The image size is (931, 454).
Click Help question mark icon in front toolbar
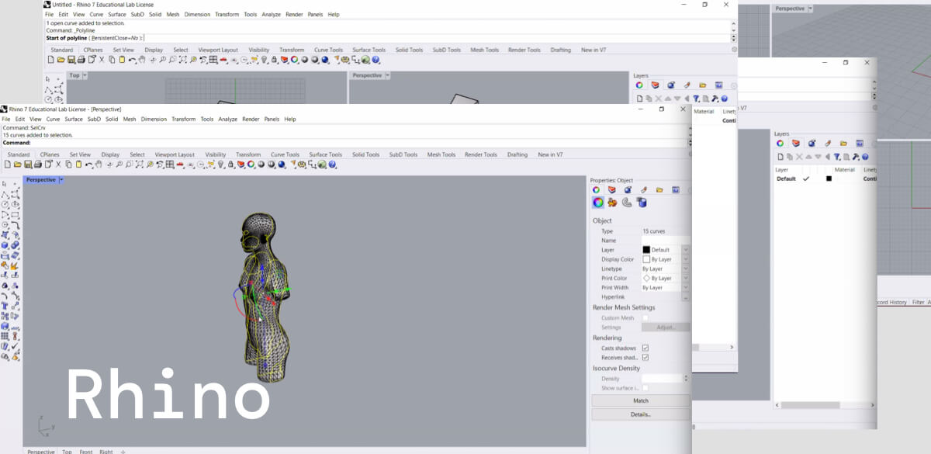(x=333, y=165)
